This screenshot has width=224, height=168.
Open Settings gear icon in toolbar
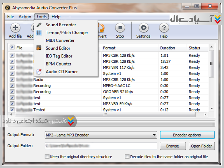143,28
